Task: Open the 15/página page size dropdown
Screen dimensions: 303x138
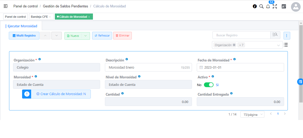Action: pyautogui.click(x=252, y=114)
